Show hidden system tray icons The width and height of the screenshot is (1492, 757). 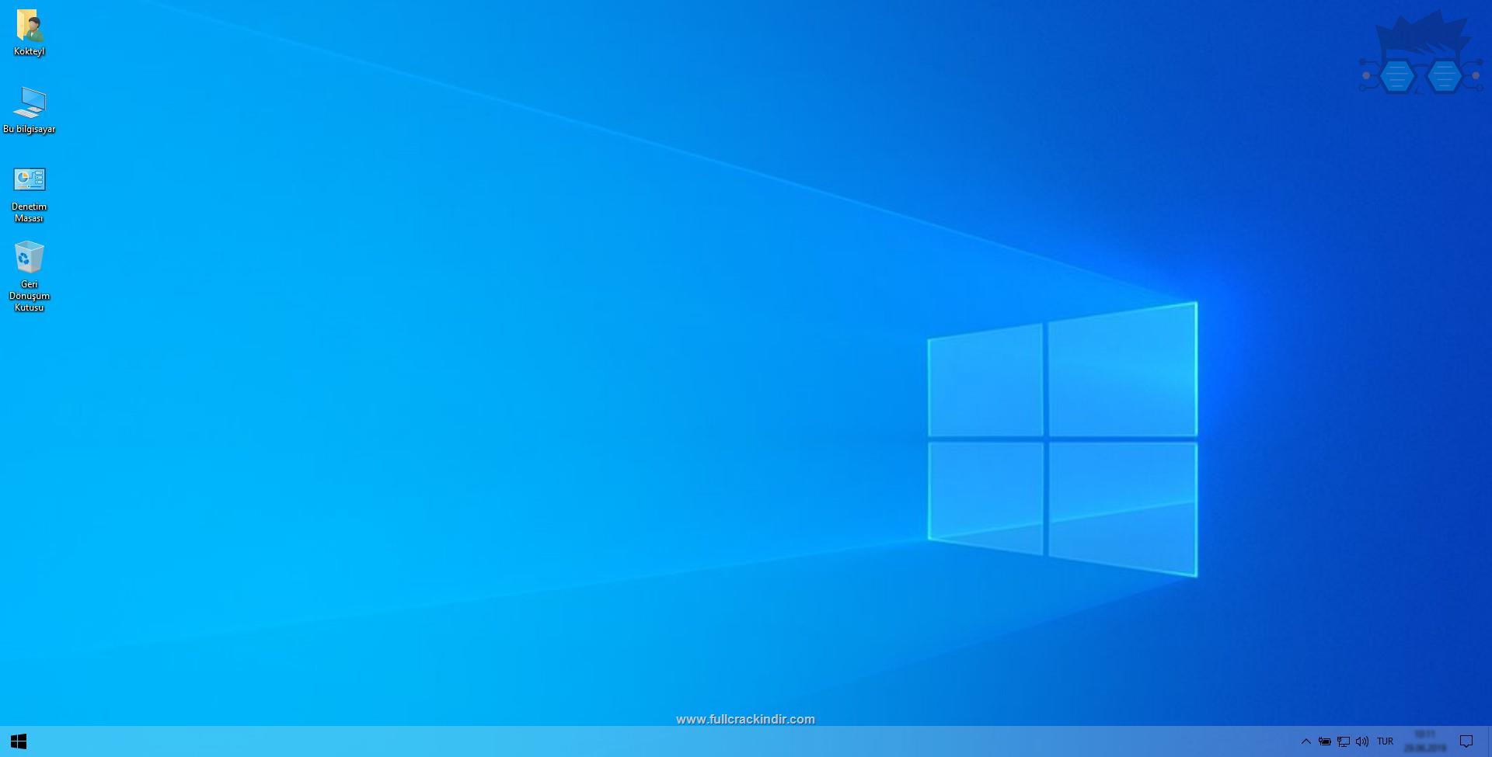tap(1306, 741)
